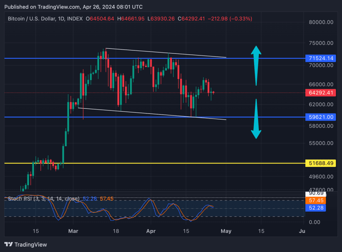Click the blue 52.28 Stoch RSI tag

[x=315, y=208]
